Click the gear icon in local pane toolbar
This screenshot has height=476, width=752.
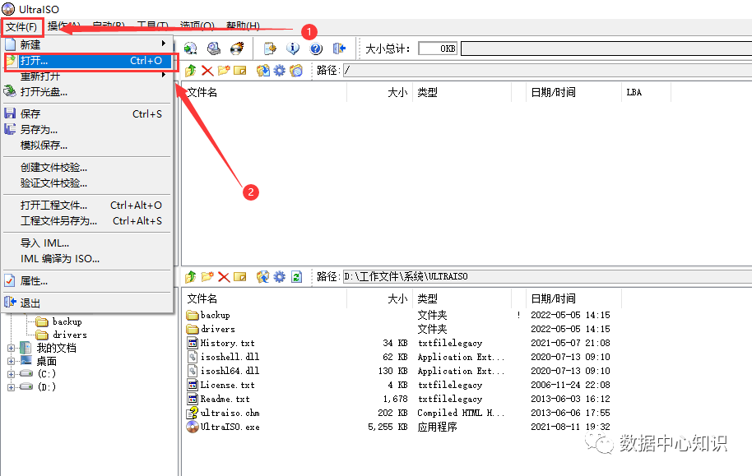(279, 276)
